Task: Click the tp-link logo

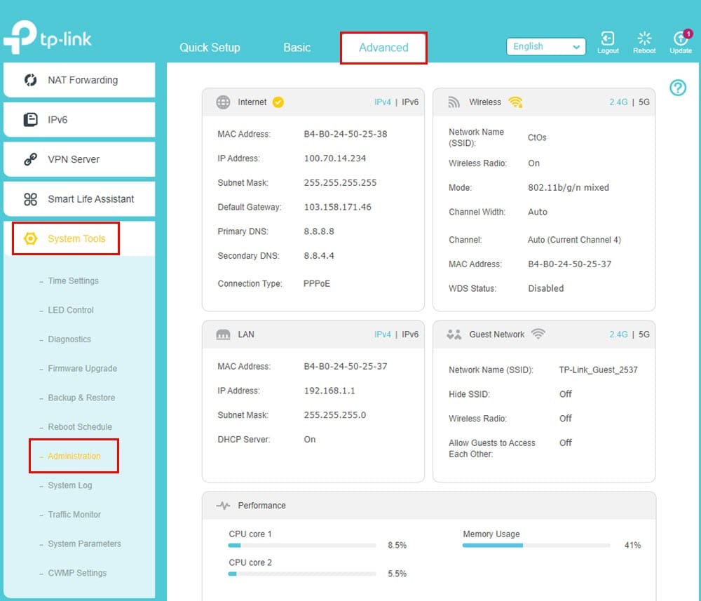Action: (48, 38)
